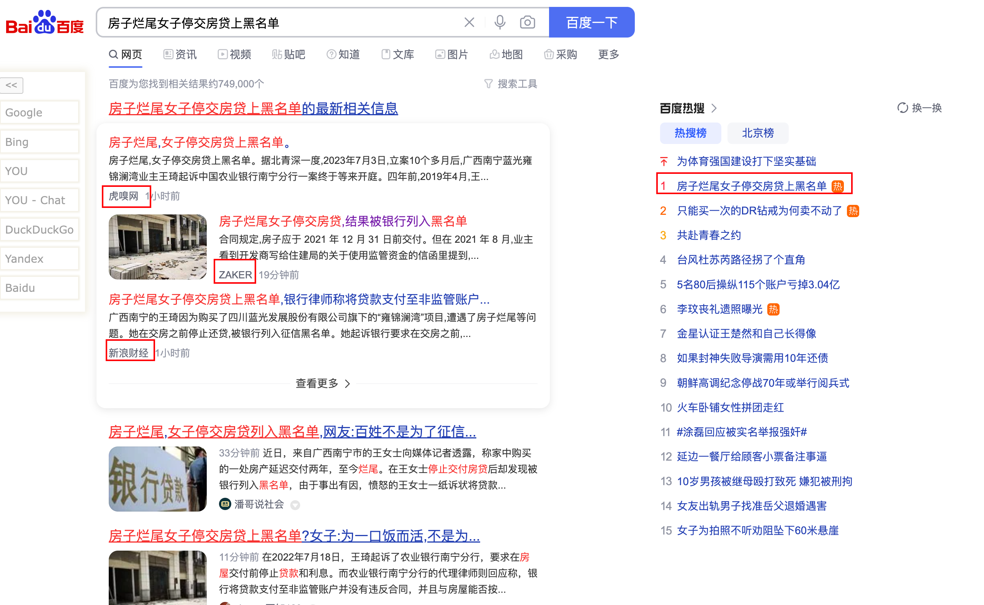Screen dimensions: 984x605
Task: Open the 采购 tab
Action: [561, 54]
